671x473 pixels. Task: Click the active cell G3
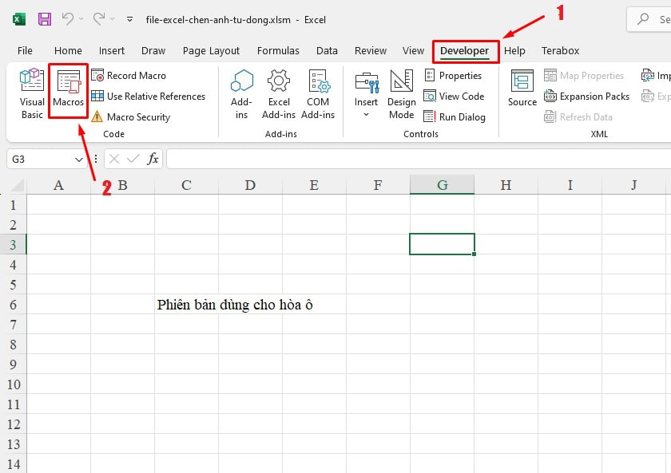(x=442, y=244)
